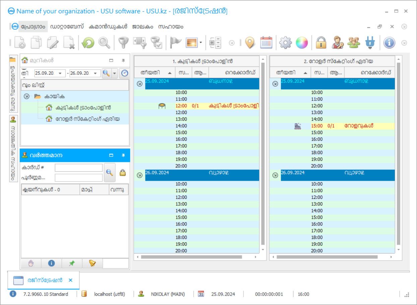Pin the മുറികൾ panel with the pushpin

pos(123,60)
